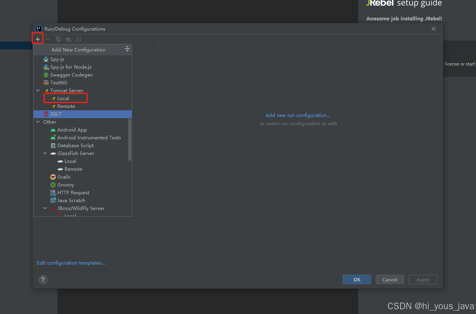Collapse the GlassFish Server node chevron
Screen dimensions: 476x314
45,153
